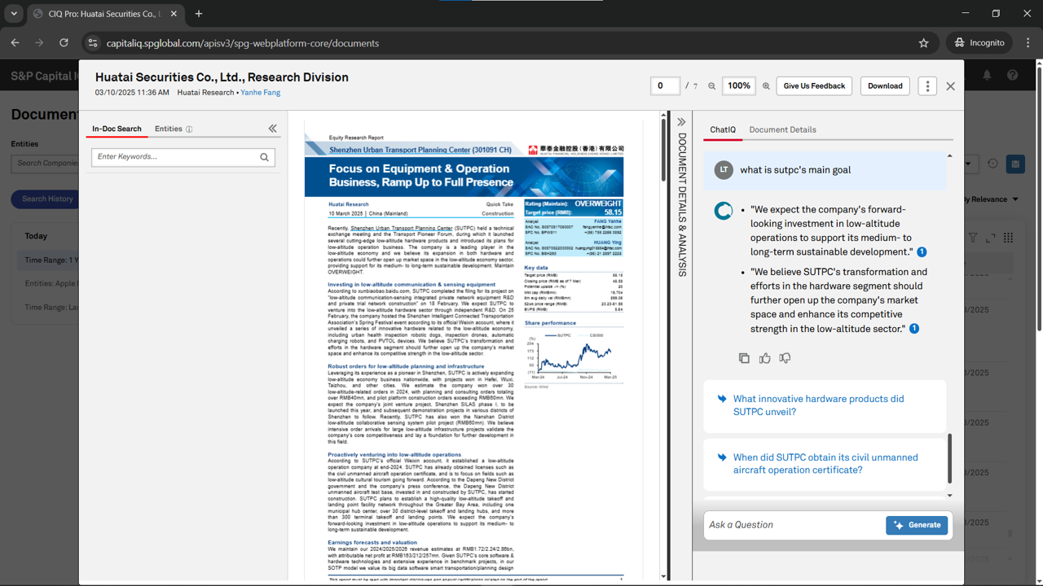Open the ChatIQ tab

(723, 129)
